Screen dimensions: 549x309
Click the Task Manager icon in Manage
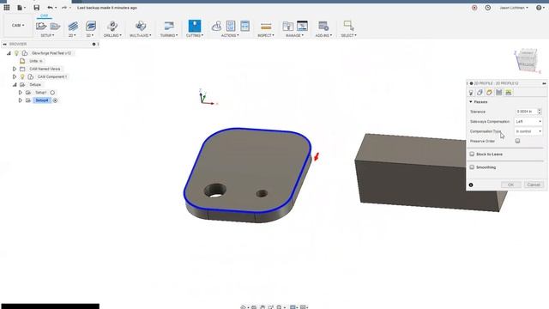pos(302,26)
